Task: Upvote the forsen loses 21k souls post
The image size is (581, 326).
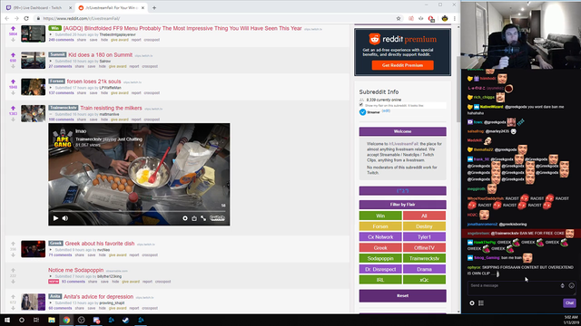Action: pos(13,81)
